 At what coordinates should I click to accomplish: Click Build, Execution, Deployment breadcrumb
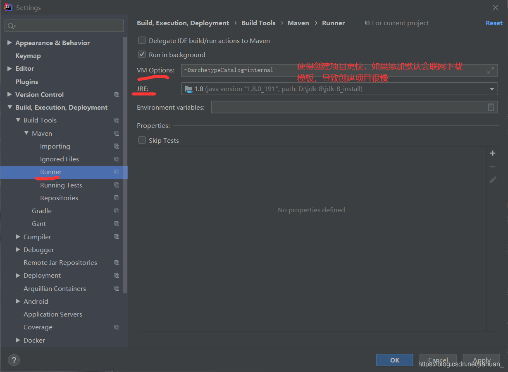pyautogui.click(x=183, y=23)
